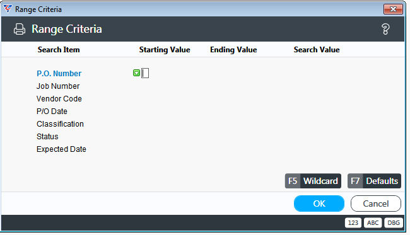
Task: Toggle the ABC alpha mode indicator
Action: tap(373, 223)
